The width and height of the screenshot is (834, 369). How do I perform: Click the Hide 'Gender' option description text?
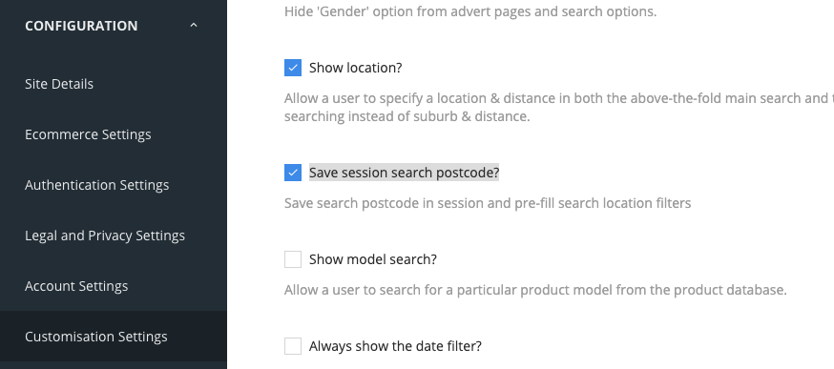point(470,11)
